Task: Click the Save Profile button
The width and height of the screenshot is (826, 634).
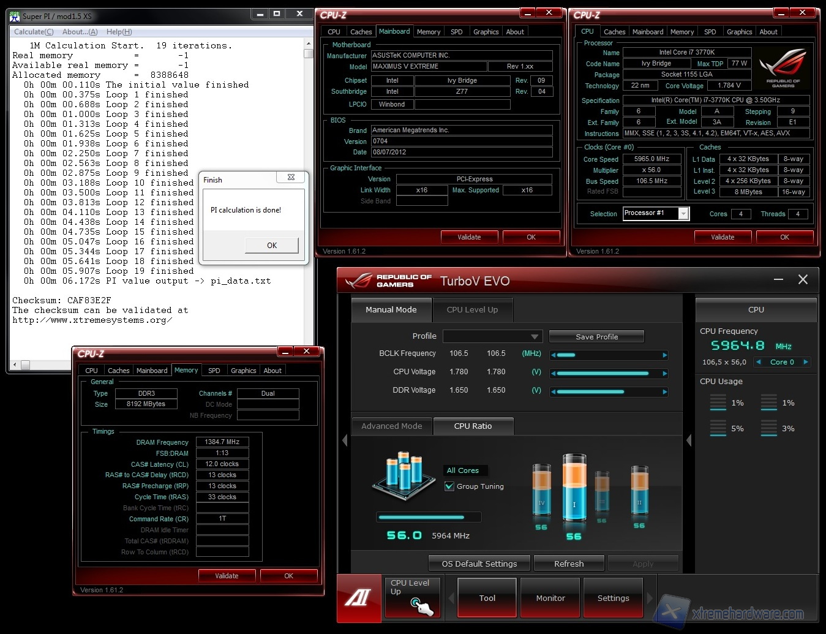Action: (596, 337)
